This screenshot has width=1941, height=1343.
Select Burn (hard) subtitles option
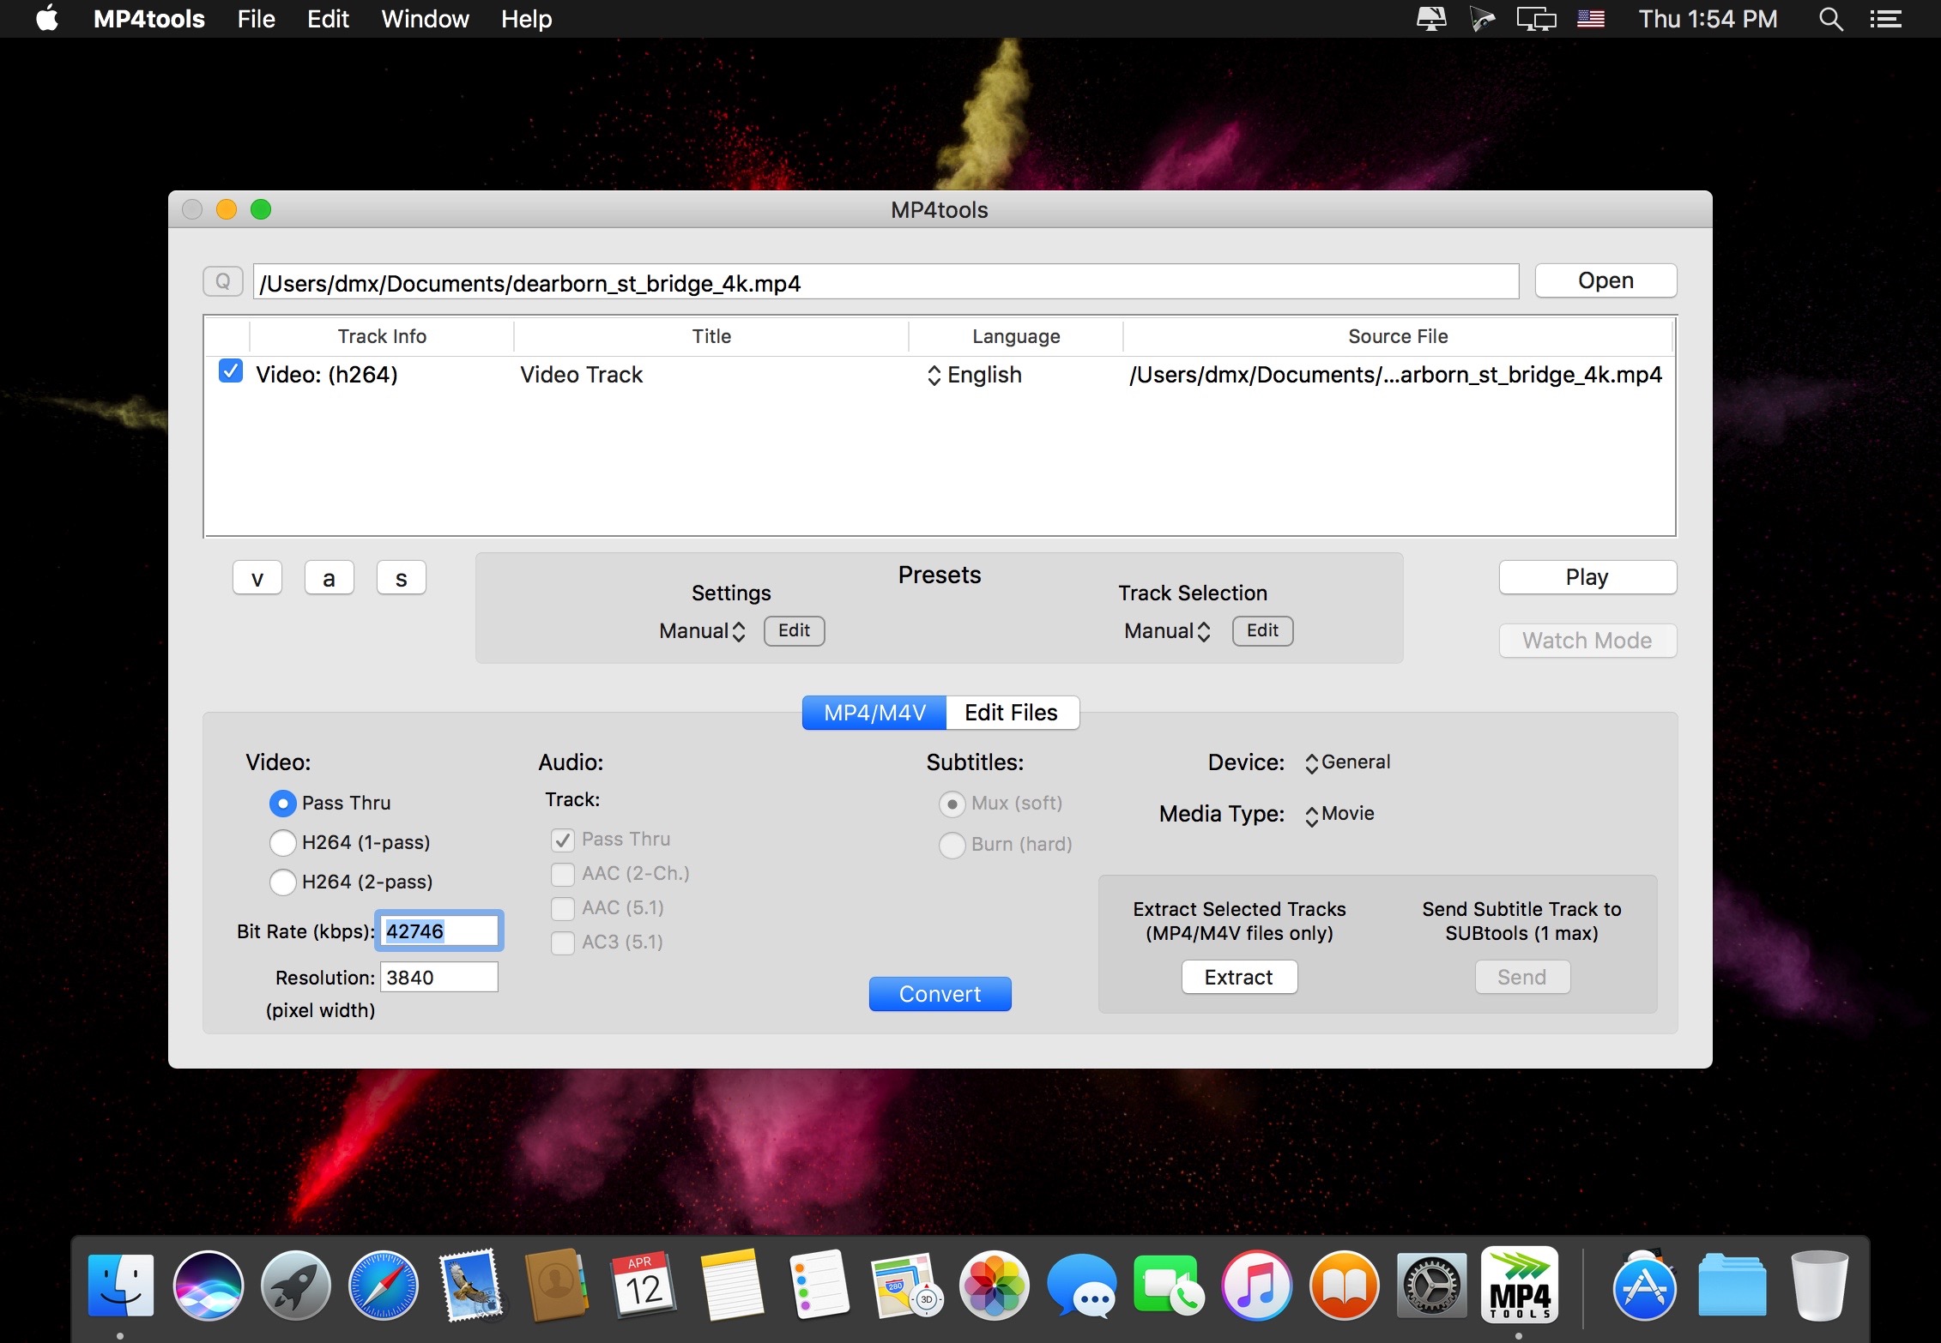(x=952, y=845)
